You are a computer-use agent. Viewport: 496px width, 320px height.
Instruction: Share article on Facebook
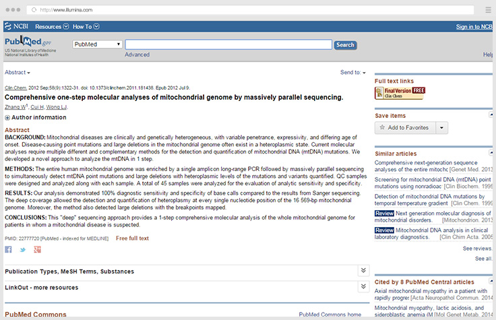[9, 249]
